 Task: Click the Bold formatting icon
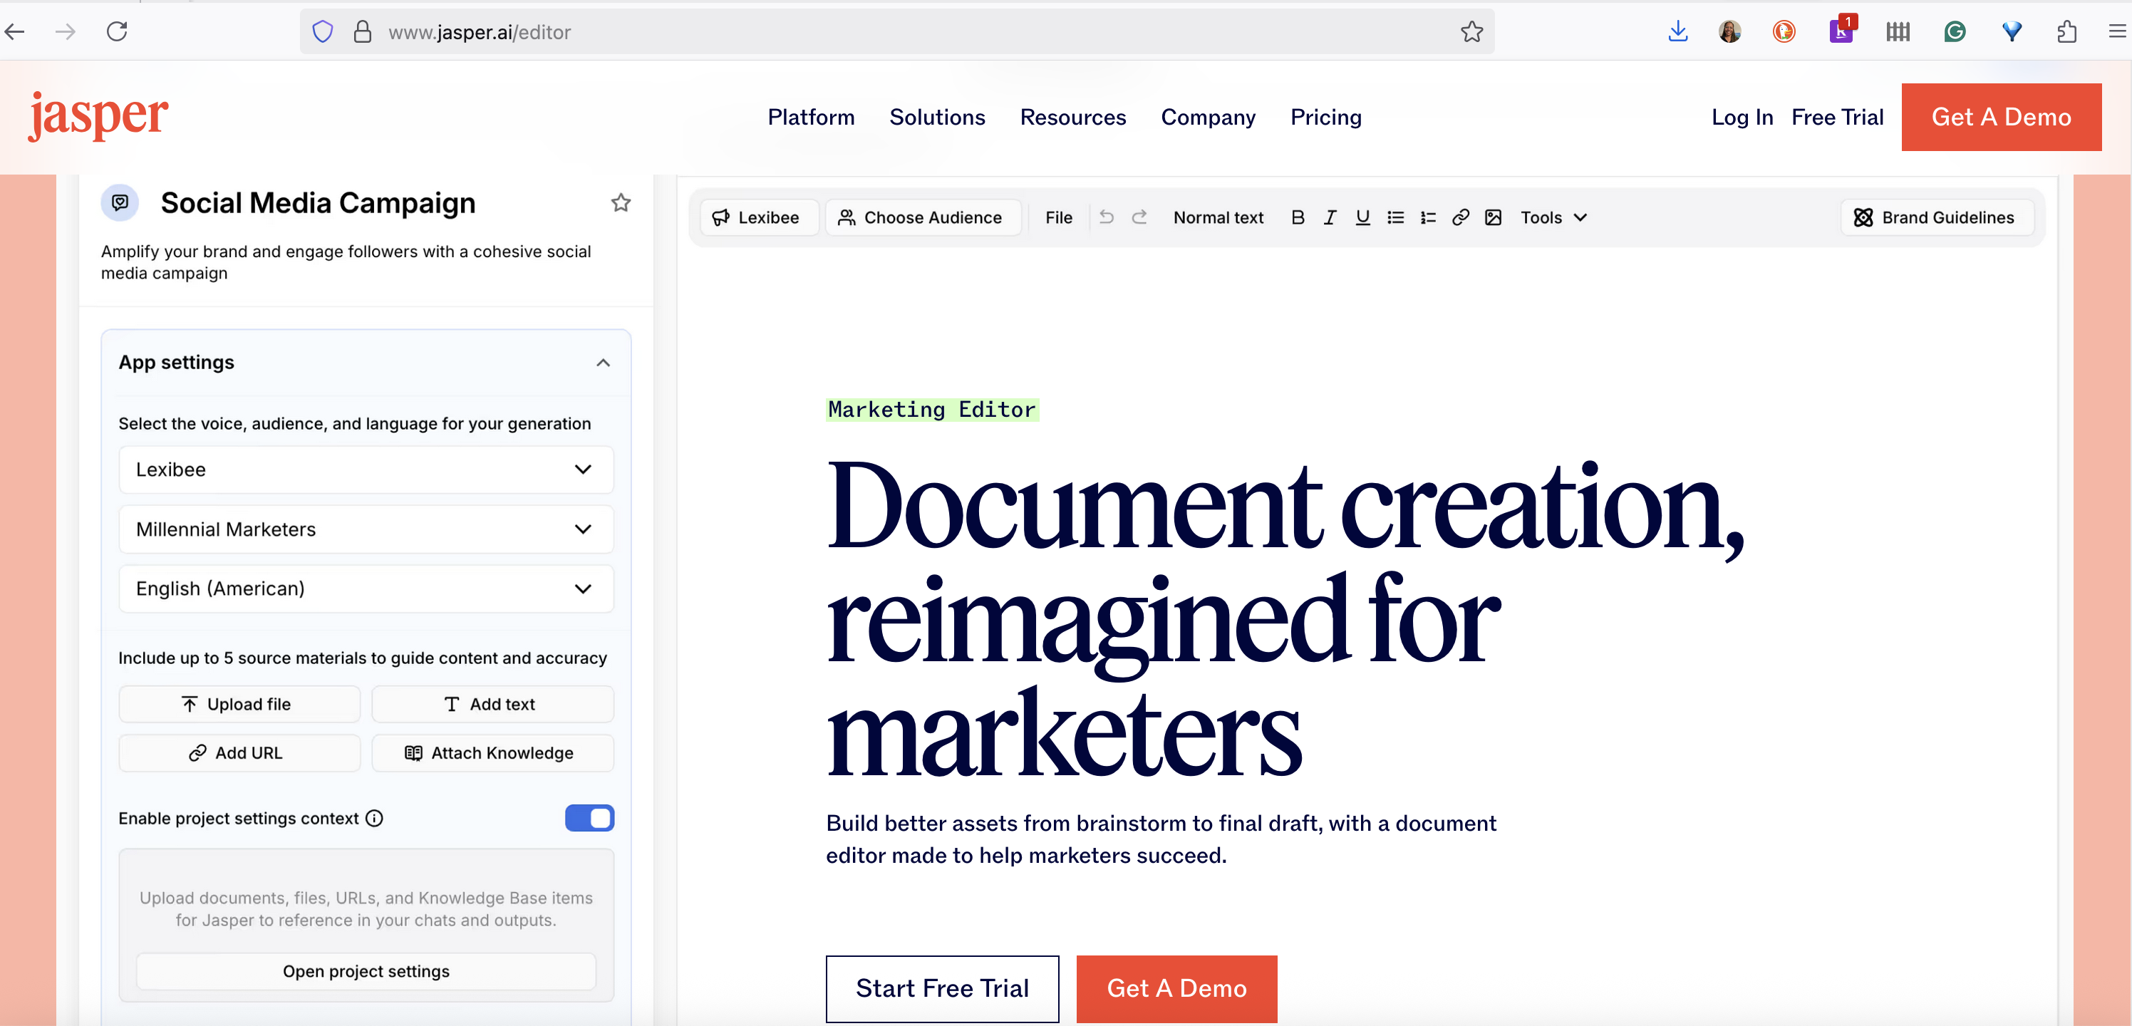click(x=1297, y=217)
